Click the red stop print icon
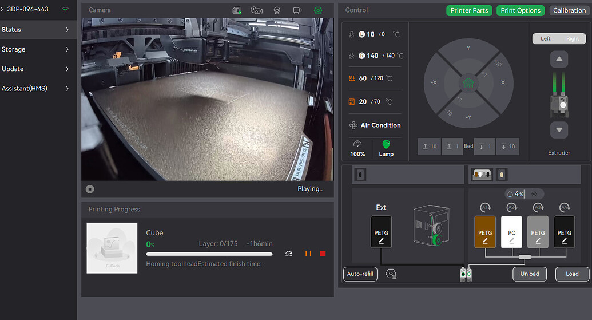This screenshot has width=592, height=320. click(x=323, y=254)
